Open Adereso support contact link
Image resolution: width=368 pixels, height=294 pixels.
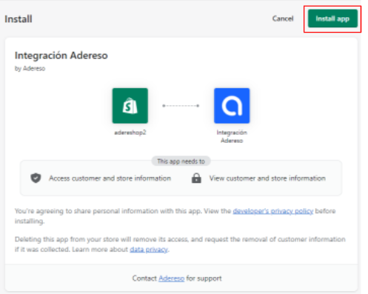(171, 278)
